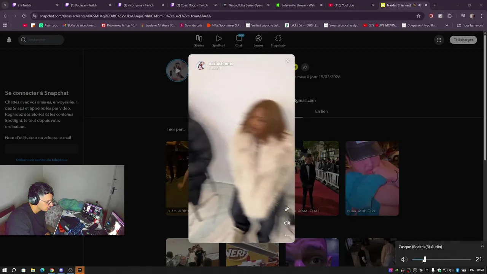Image resolution: width=487 pixels, height=274 pixels.
Task: Switch to the Jolavanille Stream tab
Action: click(298, 5)
